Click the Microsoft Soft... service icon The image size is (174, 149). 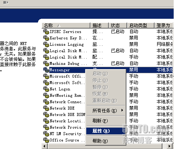[46, 83]
